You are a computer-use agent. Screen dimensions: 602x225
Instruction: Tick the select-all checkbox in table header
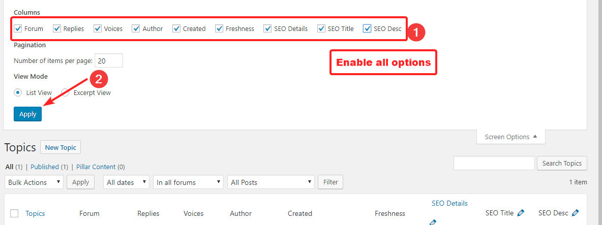tap(14, 213)
